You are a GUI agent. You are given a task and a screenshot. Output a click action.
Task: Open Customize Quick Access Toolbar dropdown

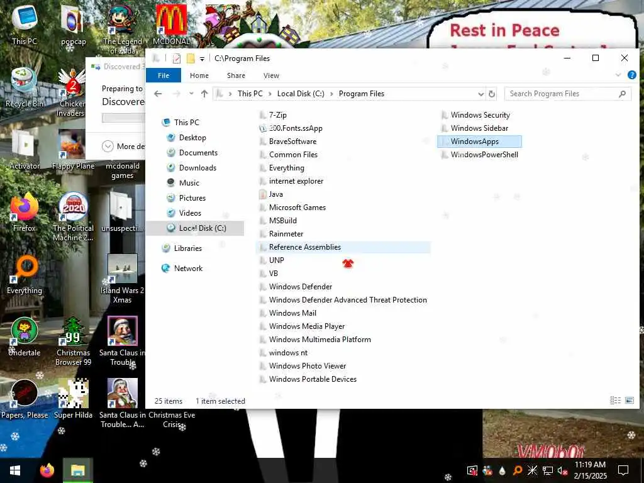pyautogui.click(x=202, y=59)
